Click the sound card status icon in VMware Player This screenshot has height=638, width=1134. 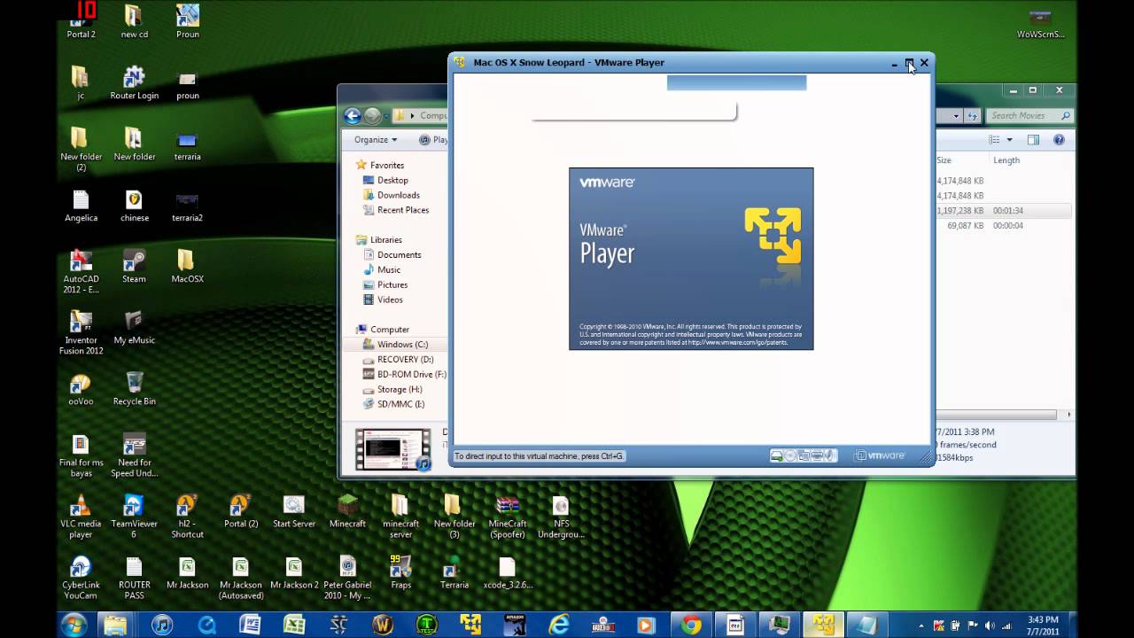[829, 455]
